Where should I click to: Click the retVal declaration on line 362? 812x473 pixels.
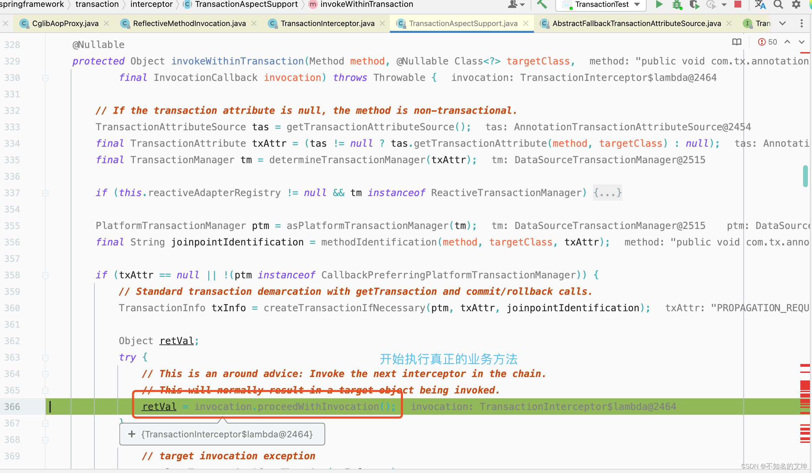(x=177, y=341)
